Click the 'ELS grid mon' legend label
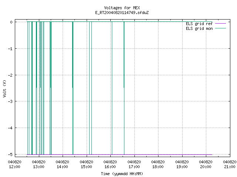Viewport: 237px width, 177px height. point(199,28)
